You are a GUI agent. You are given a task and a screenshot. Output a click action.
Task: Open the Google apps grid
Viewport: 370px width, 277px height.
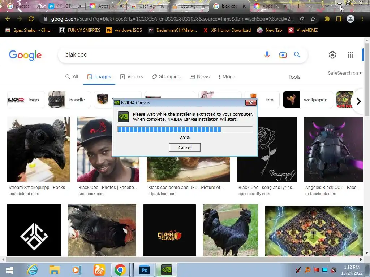point(350,55)
